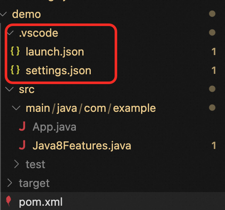
Task: Expand the test folder
Action: tap(17, 164)
